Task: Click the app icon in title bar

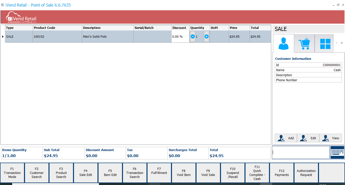Action: point(3,5)
